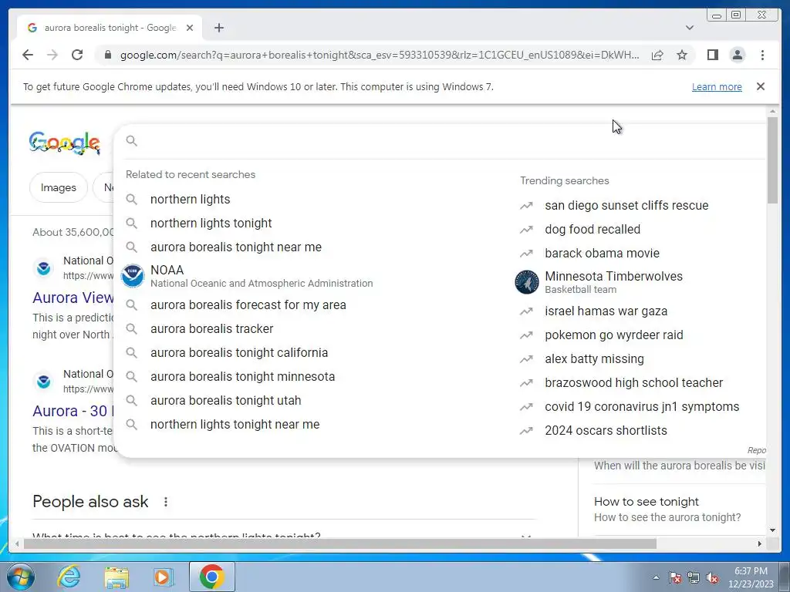Click search icon beside aurora borealis tracker
This screenshot has height=592, width=790.
coord(131,328)
